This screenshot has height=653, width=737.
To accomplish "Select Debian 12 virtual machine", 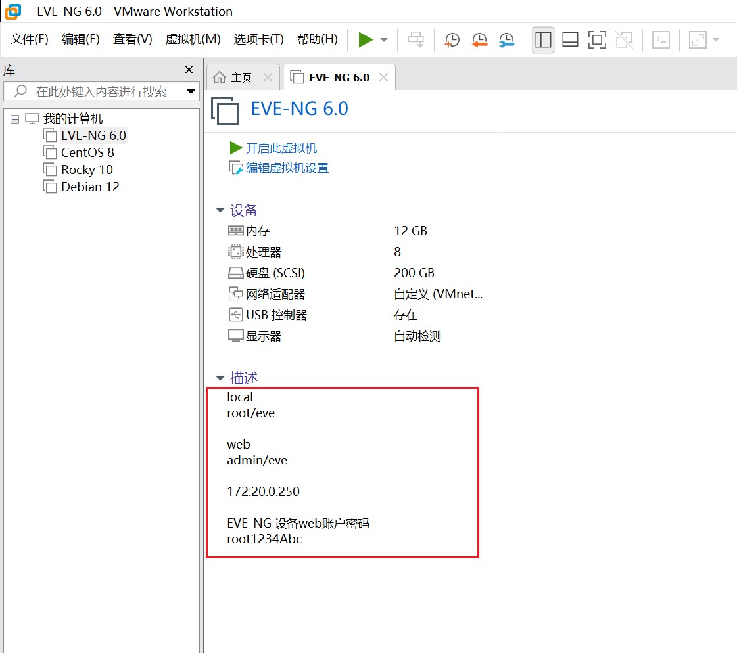I will click(90, 187).
